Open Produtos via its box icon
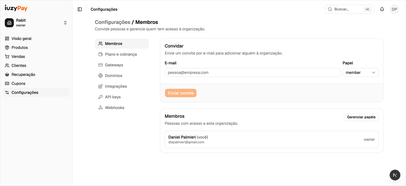 [x=7, y=47]
